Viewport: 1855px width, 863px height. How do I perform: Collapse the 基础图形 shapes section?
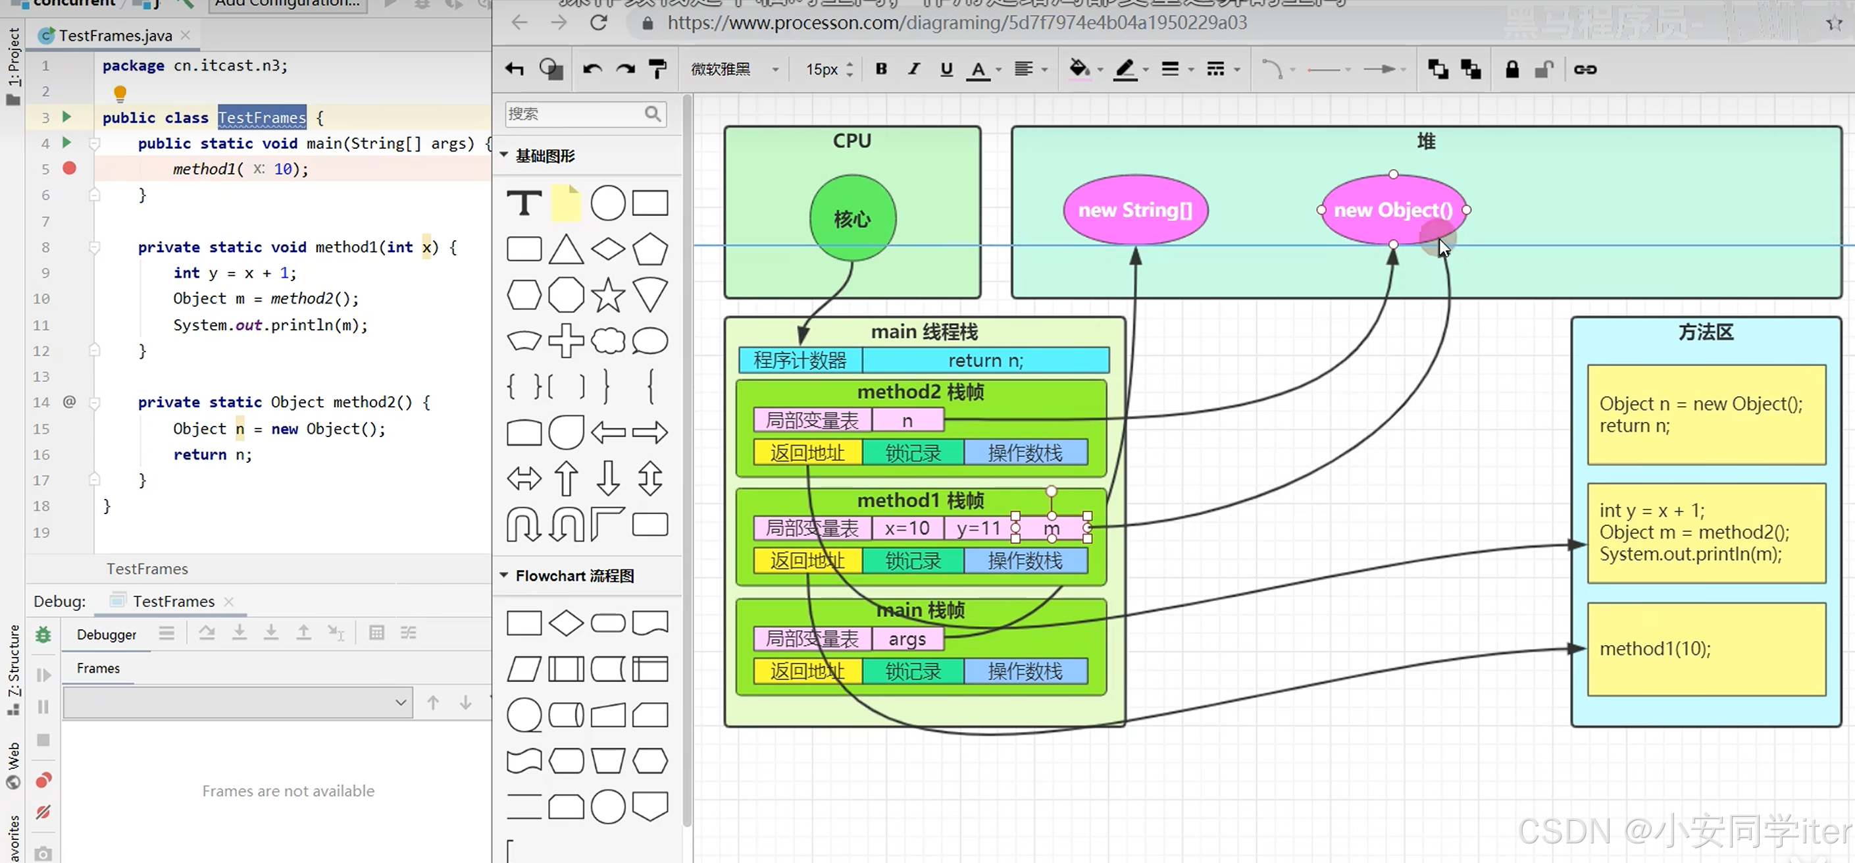(504, 155)
